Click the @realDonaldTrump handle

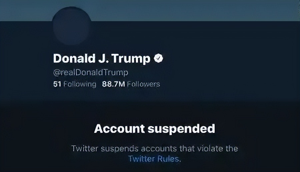91,72
